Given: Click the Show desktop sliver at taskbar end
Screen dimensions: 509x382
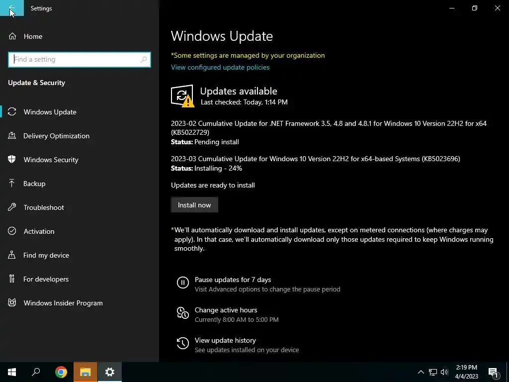Looking at the screenshot, I should pyautogui.click(x=508, y=372).
